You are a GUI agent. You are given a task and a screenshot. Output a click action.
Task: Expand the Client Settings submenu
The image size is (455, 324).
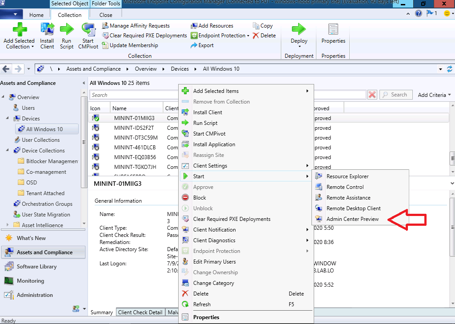tap(246, 166)
